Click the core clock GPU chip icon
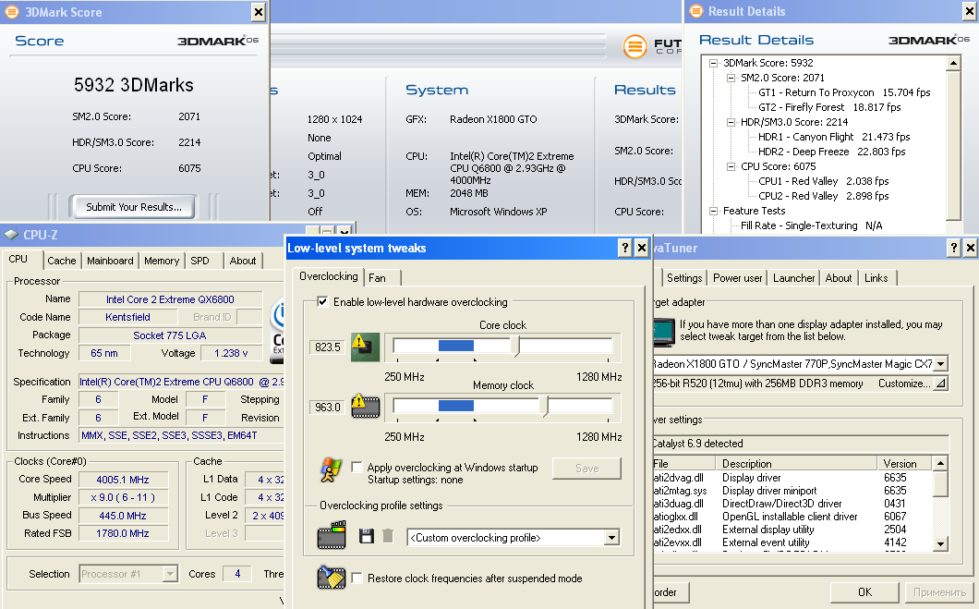979x609 pixels. click(x=365, y=347)
